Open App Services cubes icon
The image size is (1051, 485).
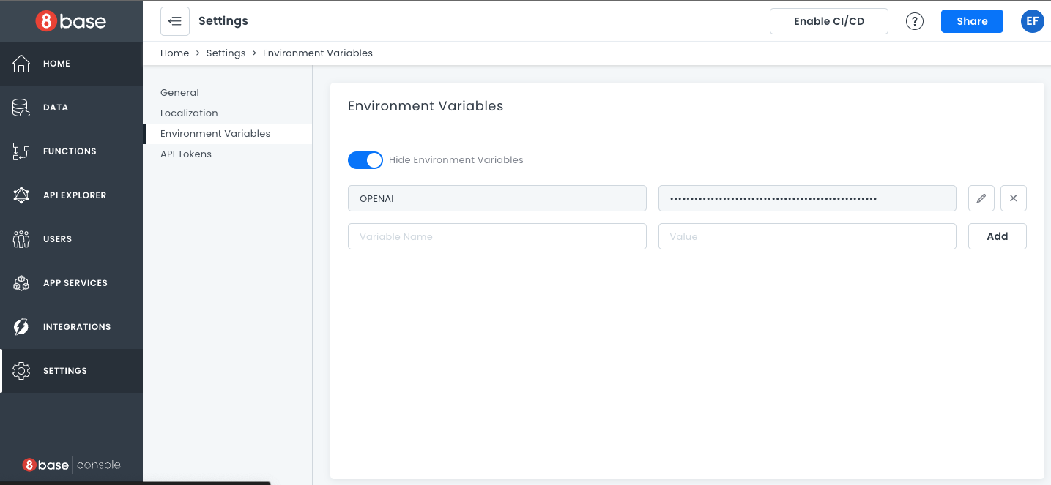click(x=21, y=283)
